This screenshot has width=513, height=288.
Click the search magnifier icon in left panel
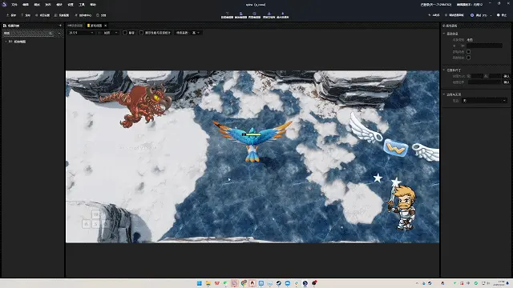coord(50,34)
